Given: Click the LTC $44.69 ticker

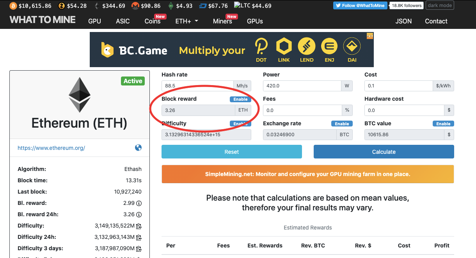Looking at the screenshot, I should click(252, 6).
